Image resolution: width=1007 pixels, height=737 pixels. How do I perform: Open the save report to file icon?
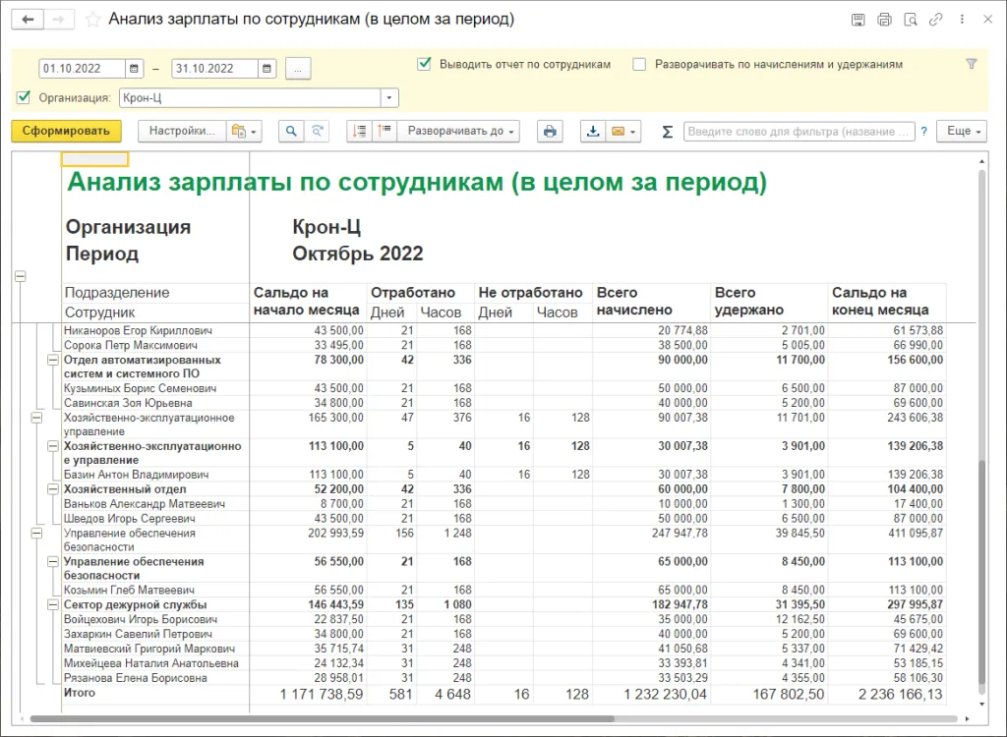pos(593,131)
